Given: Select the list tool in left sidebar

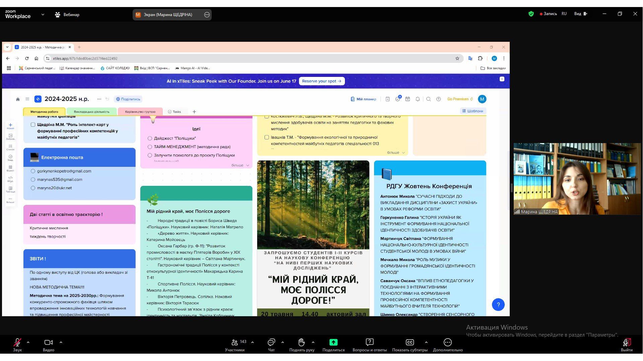Looking at the screenshot, I should tap(10, 147).
